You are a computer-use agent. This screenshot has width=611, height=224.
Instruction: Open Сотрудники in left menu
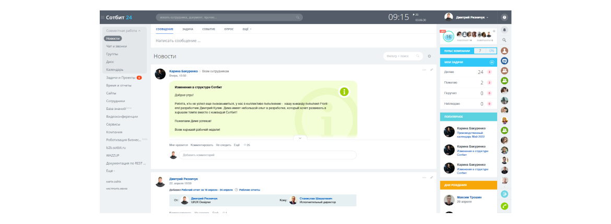click(115, 101)
